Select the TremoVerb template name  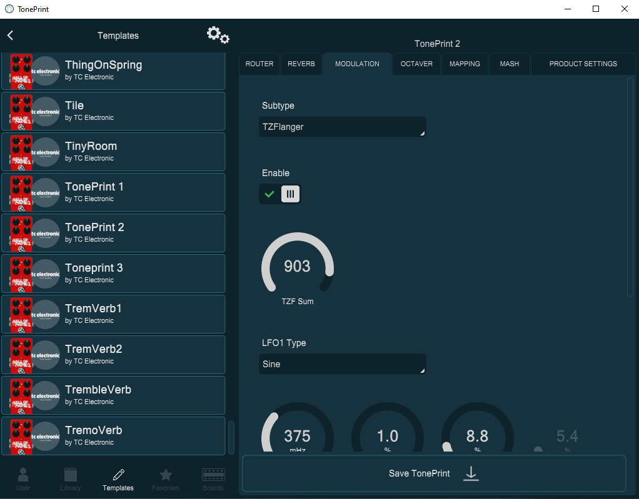point(94,430)
